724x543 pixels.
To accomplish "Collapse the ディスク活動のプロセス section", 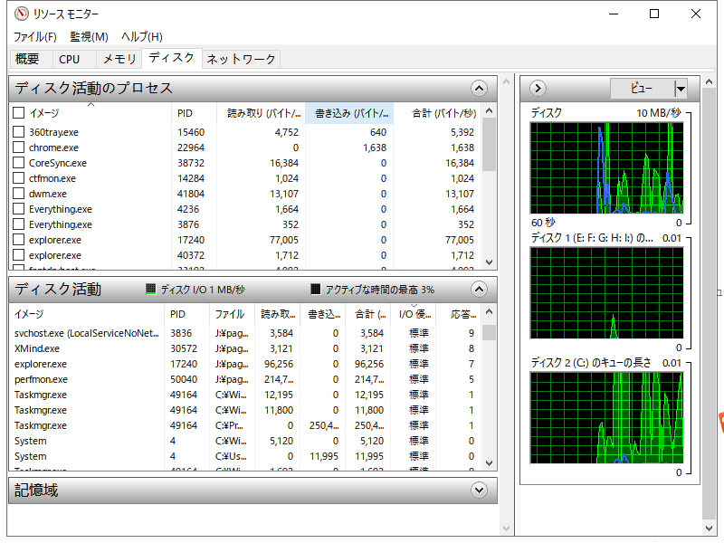I will tap(479, 89).
